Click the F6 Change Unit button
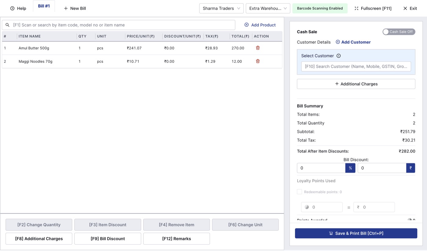427x251 pixels. coord(246,225)
